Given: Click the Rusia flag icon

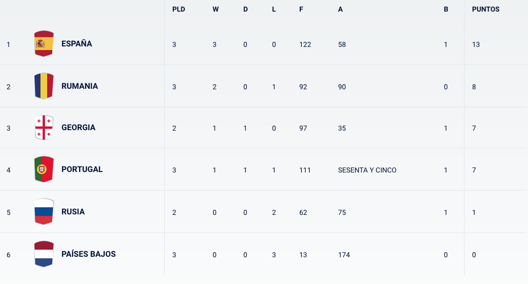Looking at the screenshot, I should pyautogui.click(x=44, y=211).
